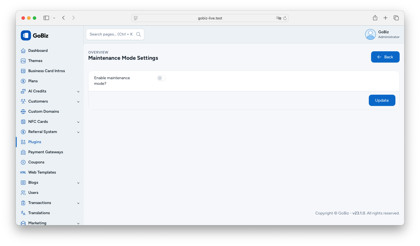Click the Dashboard home icon
This screenshot has width=420, height=246.
click(x=23, y=51)
